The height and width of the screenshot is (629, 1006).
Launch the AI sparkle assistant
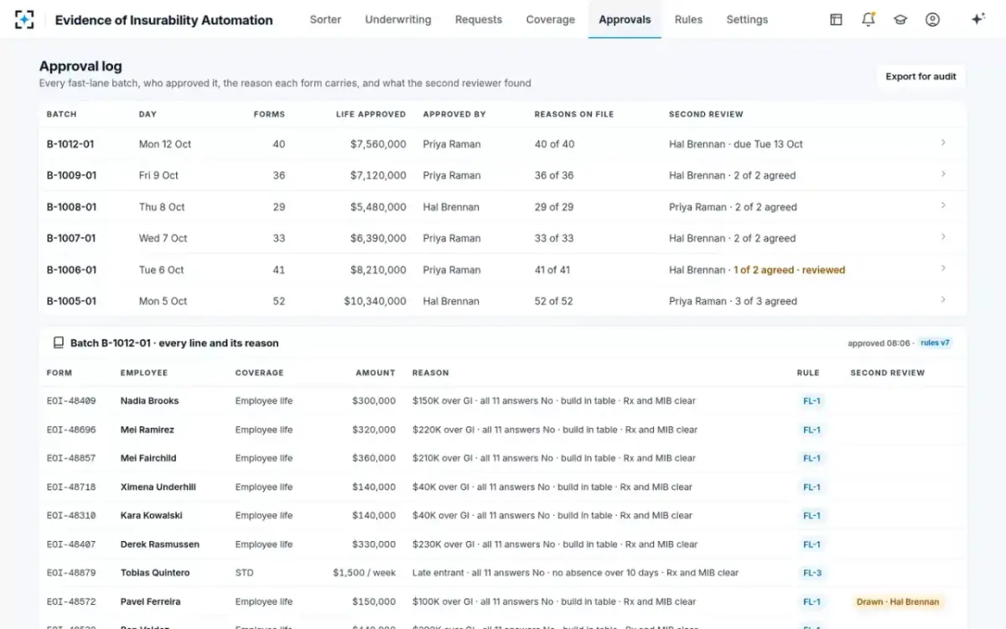[977, 19]
